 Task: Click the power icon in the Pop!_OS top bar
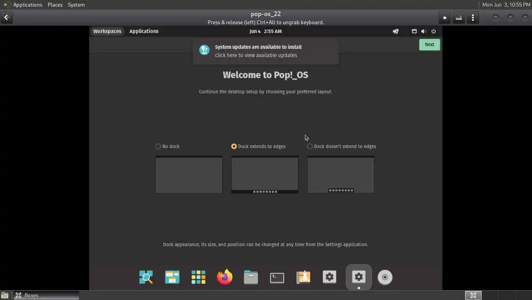click(x=433, y=31)
